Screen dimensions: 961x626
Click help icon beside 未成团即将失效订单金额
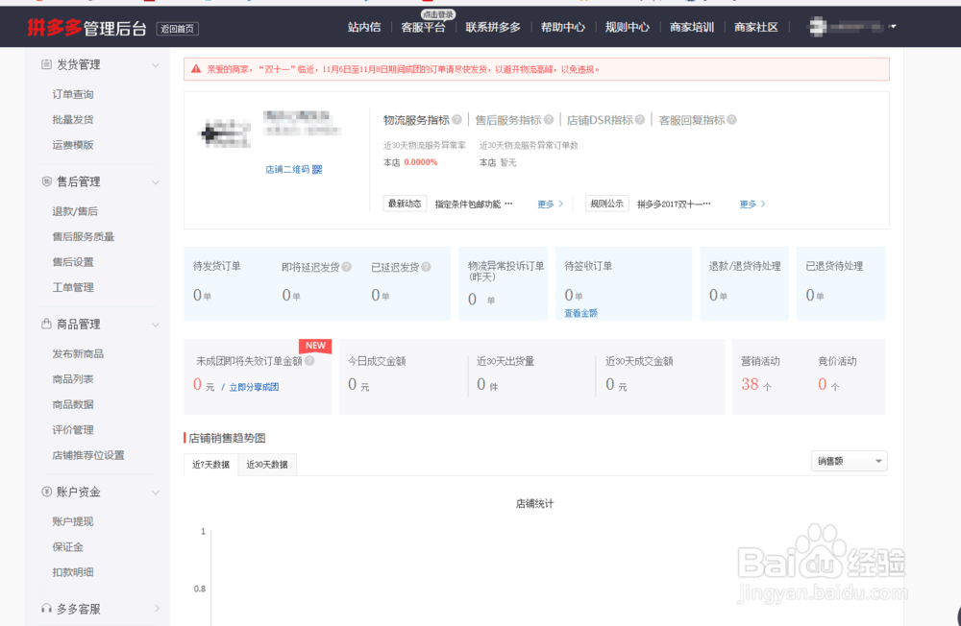pos(309,361)
